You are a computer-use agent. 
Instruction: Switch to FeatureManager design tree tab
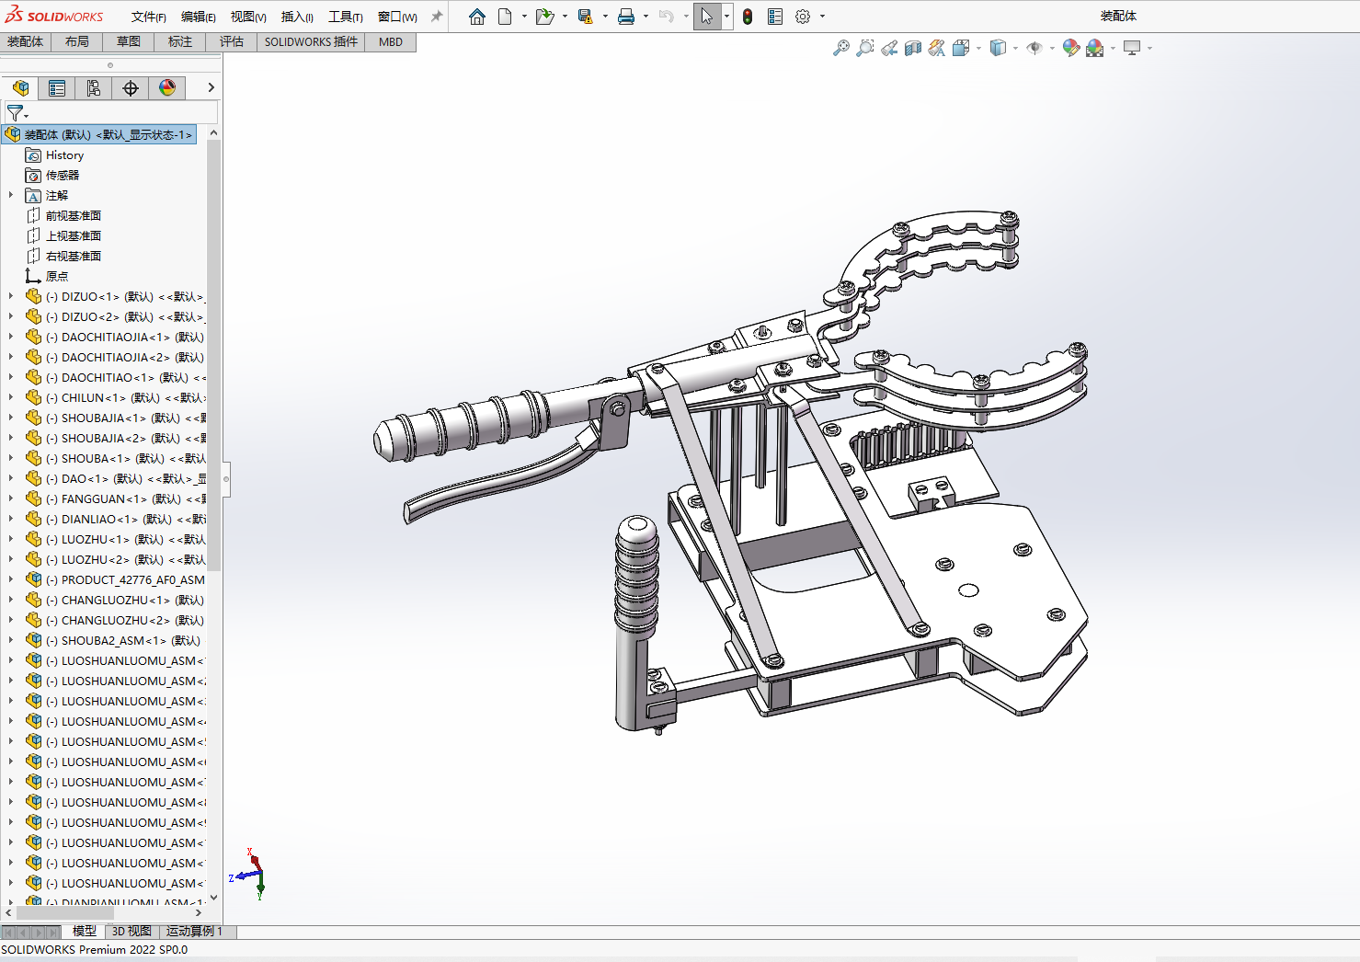pyautogui.click(x=20, y=88)
